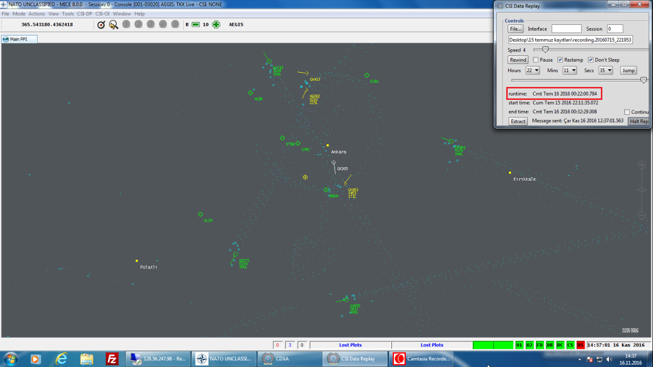Open the Mins dropdown
Screen dimensions: 653x367
pos(570,70)
